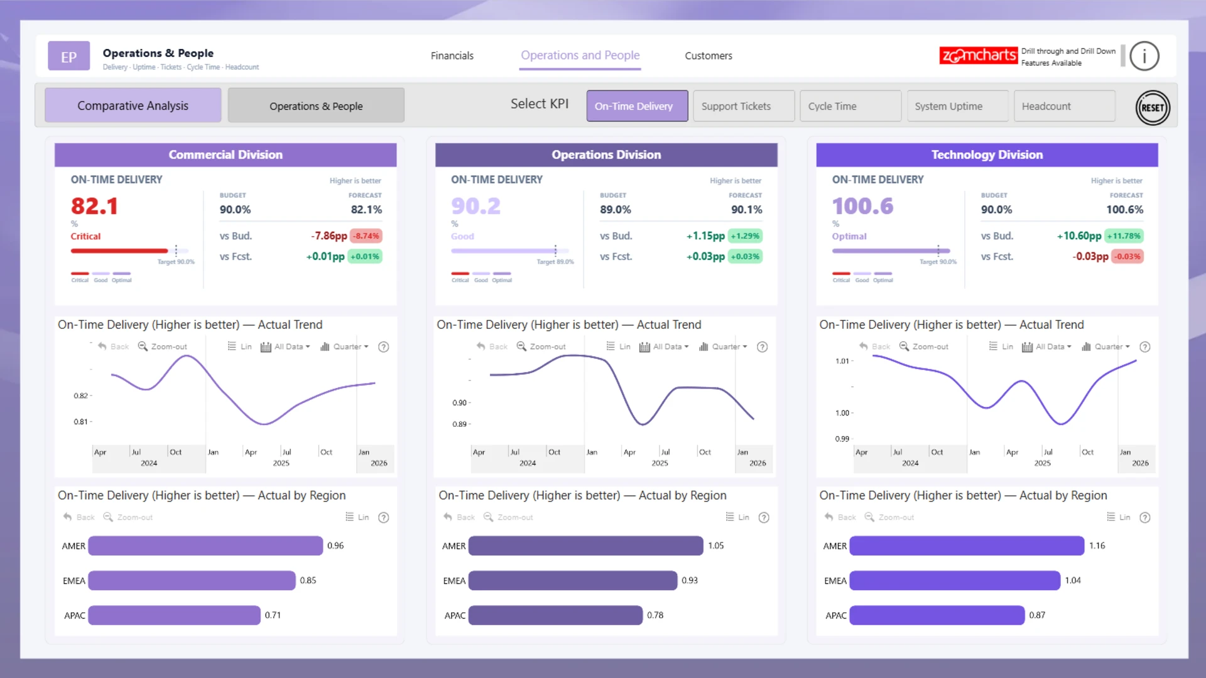
Task: Select the Support Tickets KPI button
Action: pos(743,106)
